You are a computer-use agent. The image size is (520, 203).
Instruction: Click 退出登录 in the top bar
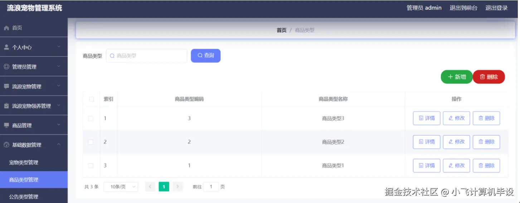(x=496, y=8)
